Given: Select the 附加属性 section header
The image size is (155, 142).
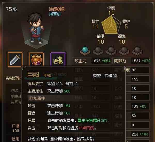Looking at the screenshot, I should (37, 98).
